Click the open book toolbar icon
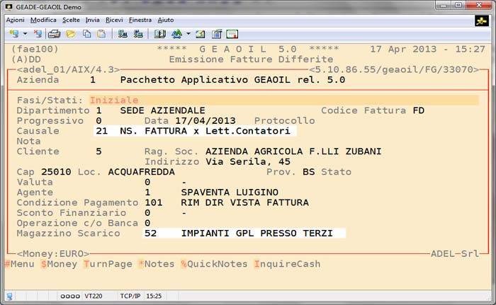Screen dimensions: 496x305 pos(159,33)
